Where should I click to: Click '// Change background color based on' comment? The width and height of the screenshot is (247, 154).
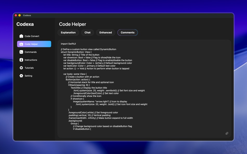(x=102, y=126)
